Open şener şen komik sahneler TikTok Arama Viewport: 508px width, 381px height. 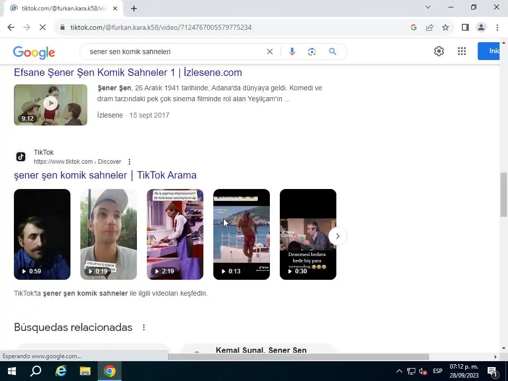click(x=105, y=175)
